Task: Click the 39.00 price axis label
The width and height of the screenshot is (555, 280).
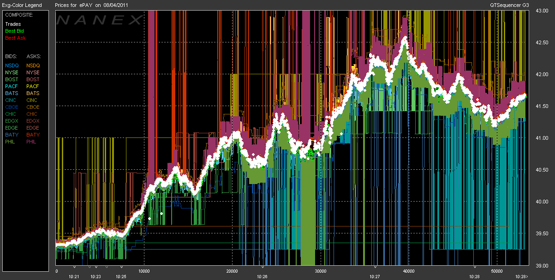Action: pos(542,265)
